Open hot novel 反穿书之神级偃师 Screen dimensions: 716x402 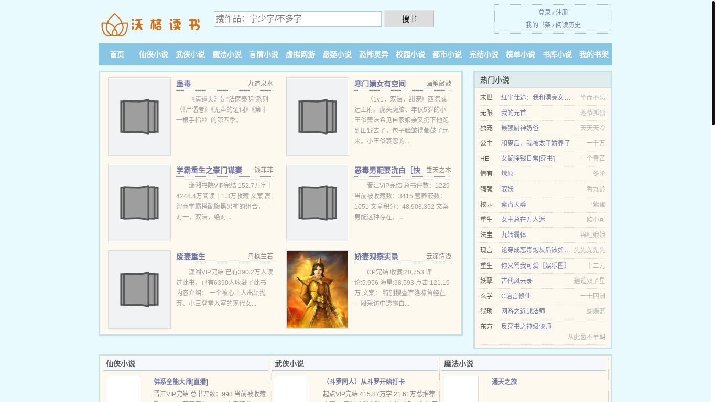coord(526,326)
